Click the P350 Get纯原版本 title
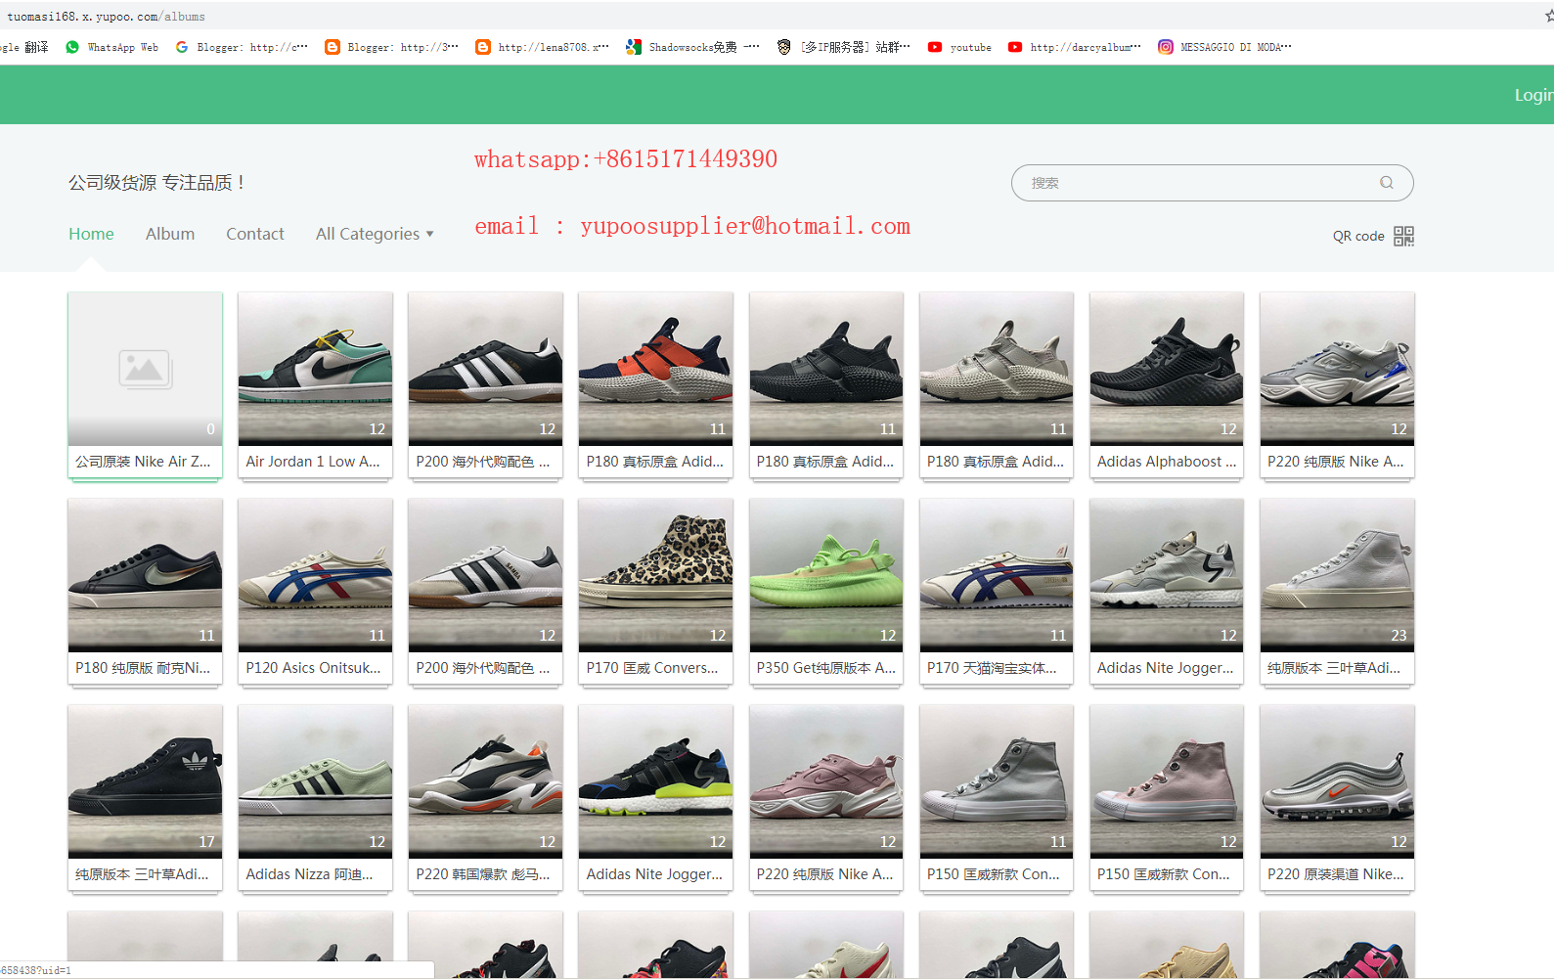The height and width of the screenshot is (979, 1554). pos(826,668)
